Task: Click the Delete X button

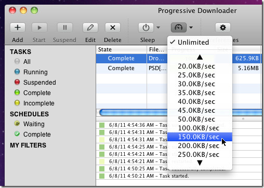Action: coord(113,28)
